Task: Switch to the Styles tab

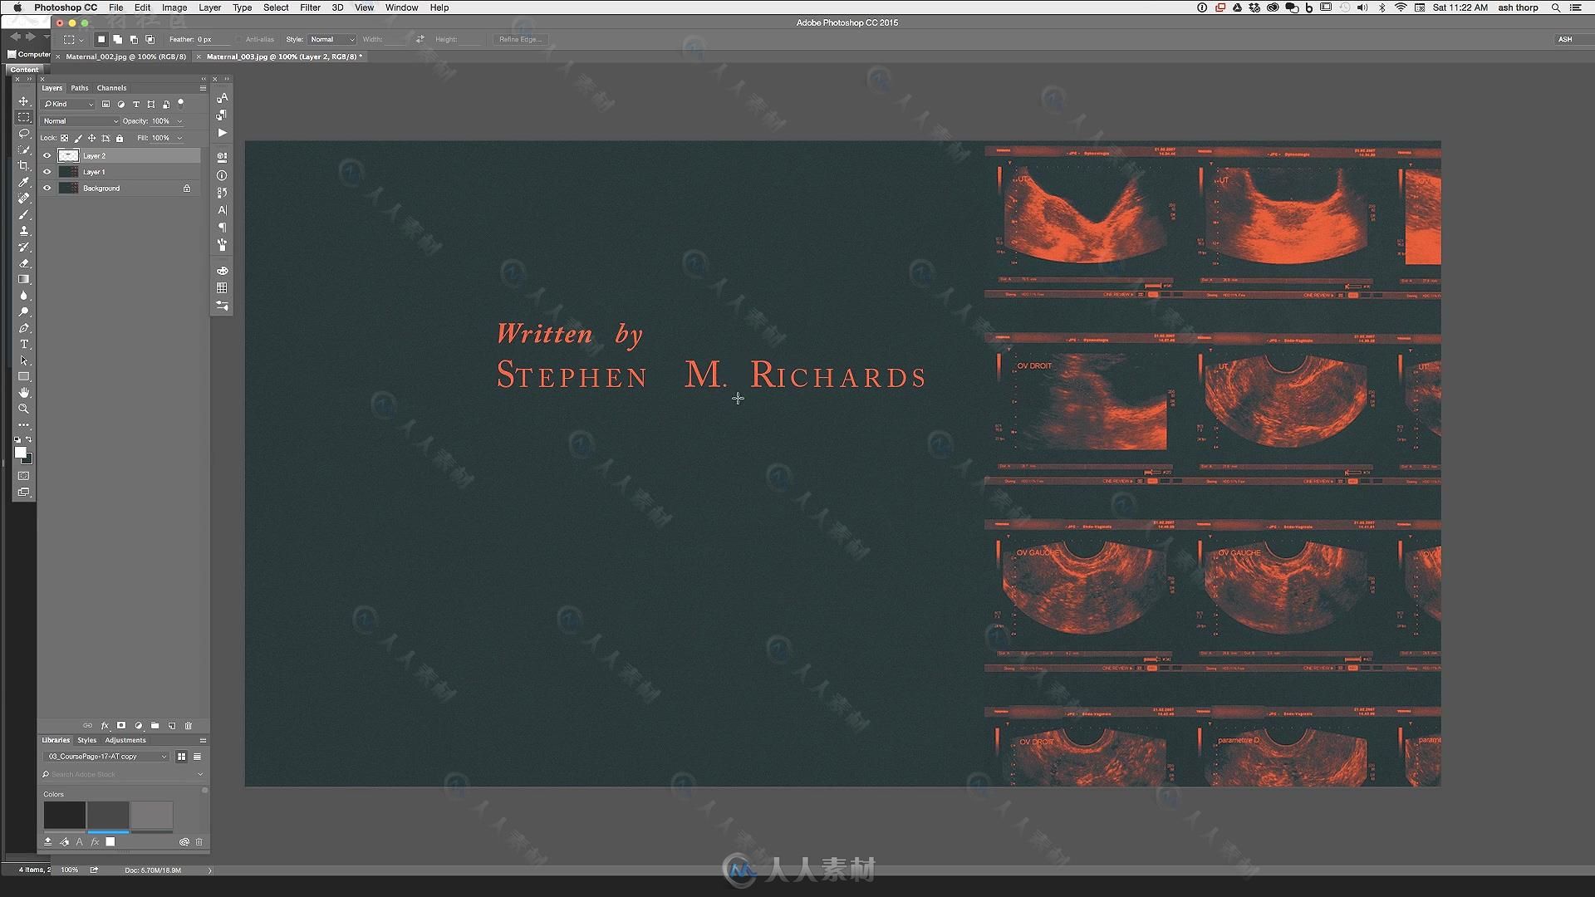Action: tap(87, 740)
